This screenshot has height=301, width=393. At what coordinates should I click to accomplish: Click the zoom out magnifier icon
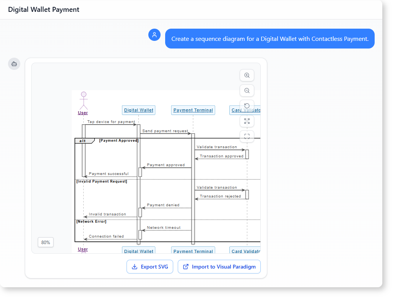(247, 91)
